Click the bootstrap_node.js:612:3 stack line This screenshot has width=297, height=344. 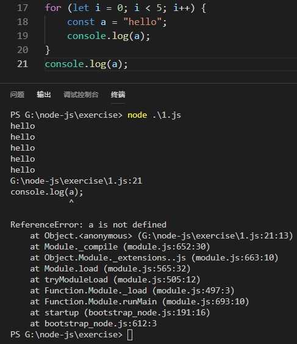93,324
